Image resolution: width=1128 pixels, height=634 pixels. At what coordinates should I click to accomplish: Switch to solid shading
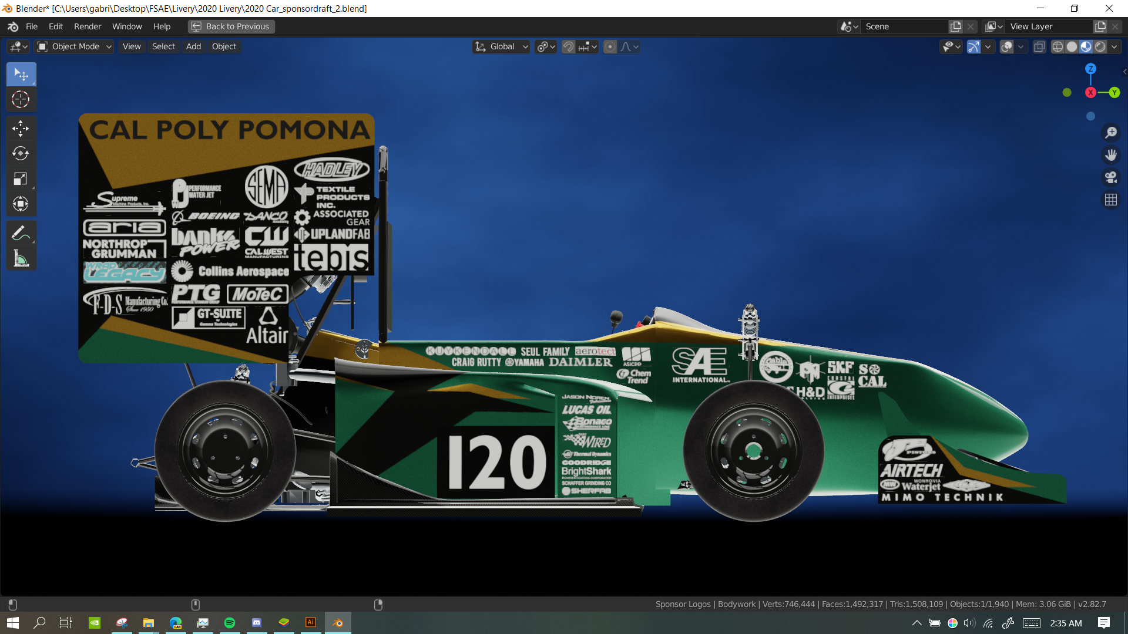pos(1072,47)
